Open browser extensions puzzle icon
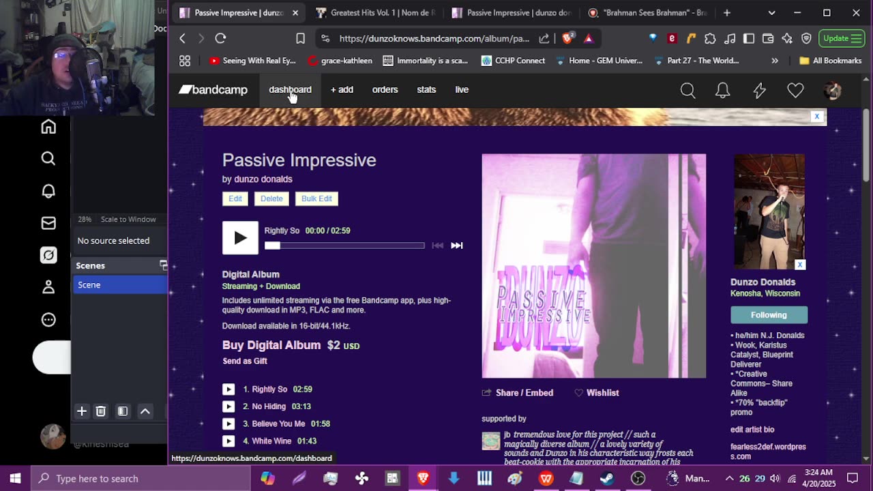This screenshot has height=491, width=873. 710,38
